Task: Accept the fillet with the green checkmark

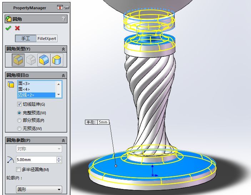Action: (8, 28)
